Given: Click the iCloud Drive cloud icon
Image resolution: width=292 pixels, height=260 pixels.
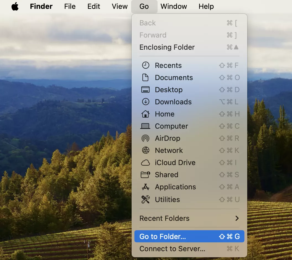Looking at the screenshot, I should point(145,163).
